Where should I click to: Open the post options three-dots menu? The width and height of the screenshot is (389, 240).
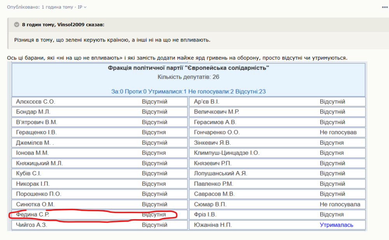point(385,7)
